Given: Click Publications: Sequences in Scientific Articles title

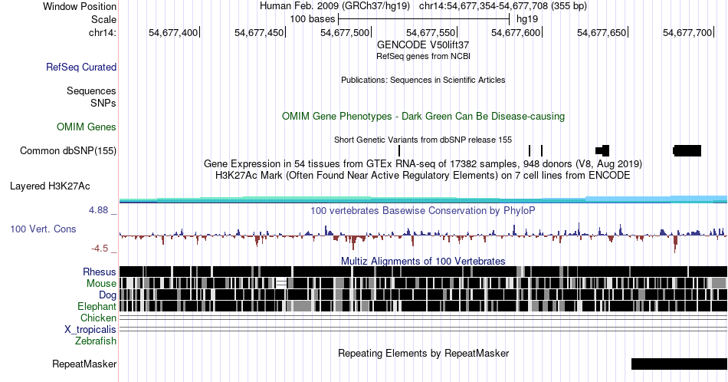Looking at the screenshot, I should tap(423, 80).
